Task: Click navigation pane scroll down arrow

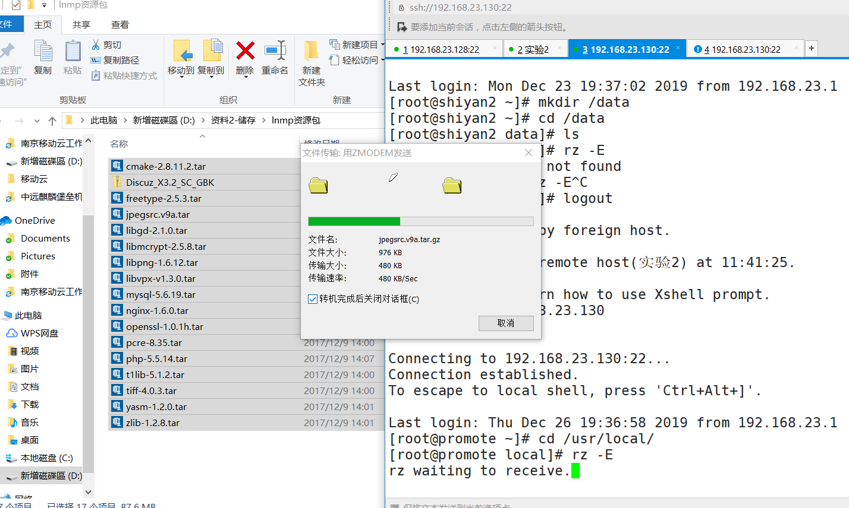Action: tap(89, 491)
